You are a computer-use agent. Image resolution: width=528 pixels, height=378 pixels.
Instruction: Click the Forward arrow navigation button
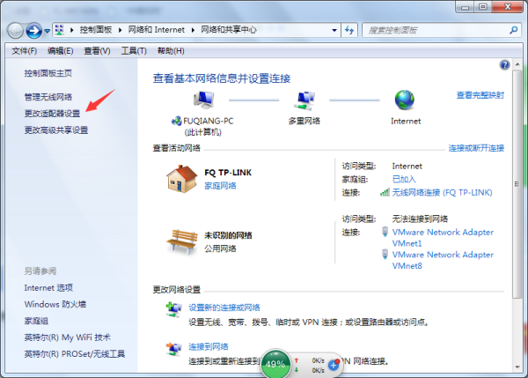tap(34, 31)
